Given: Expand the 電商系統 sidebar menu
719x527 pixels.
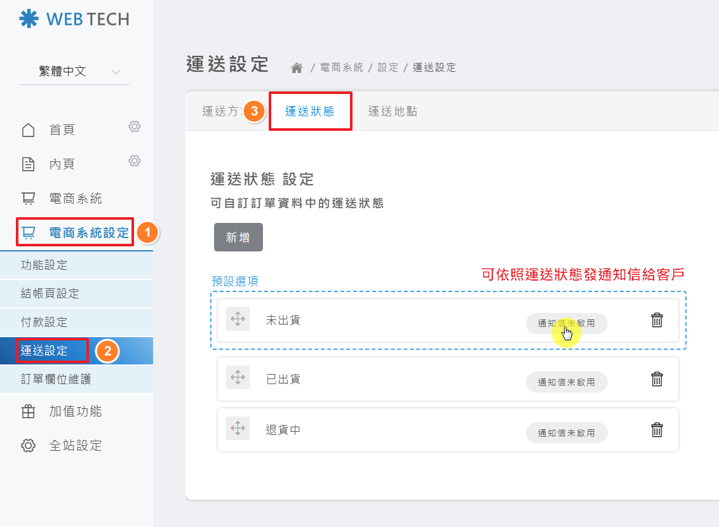Looking at the screenshot, I should [x=75, y=198].
